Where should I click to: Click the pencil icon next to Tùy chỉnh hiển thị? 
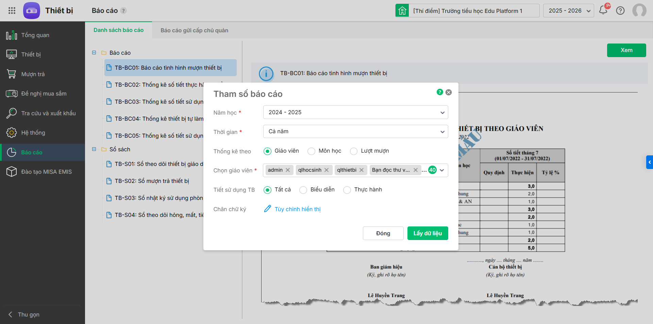click(x=268, y=209)
